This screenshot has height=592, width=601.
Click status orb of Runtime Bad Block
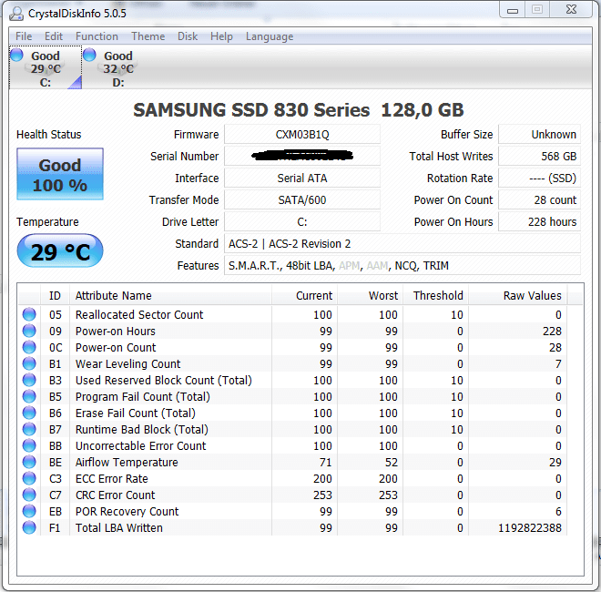pos(29,429)
